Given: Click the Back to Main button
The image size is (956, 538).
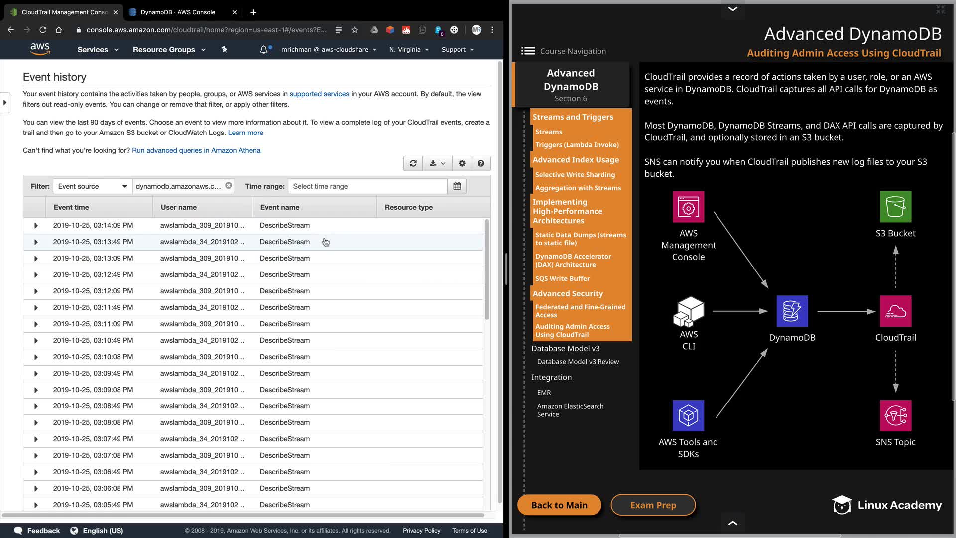Looking at the screenshot, I should 559,505.
